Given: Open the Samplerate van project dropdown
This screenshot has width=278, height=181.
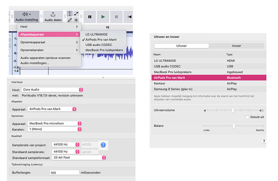Looking at the screenshot, I should pyautogui.click(x=66, y=144).
